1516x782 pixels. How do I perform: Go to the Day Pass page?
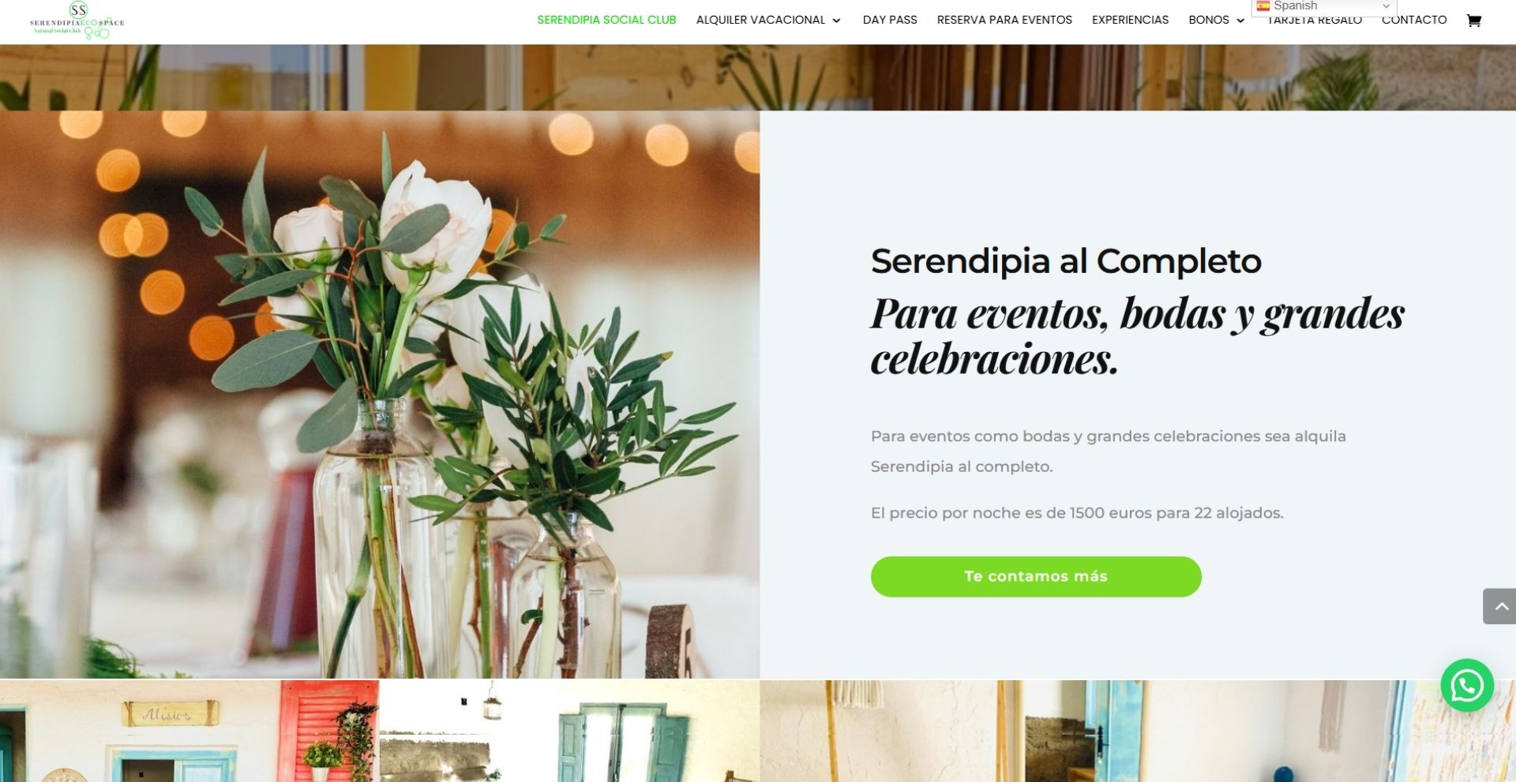(890, 20)
